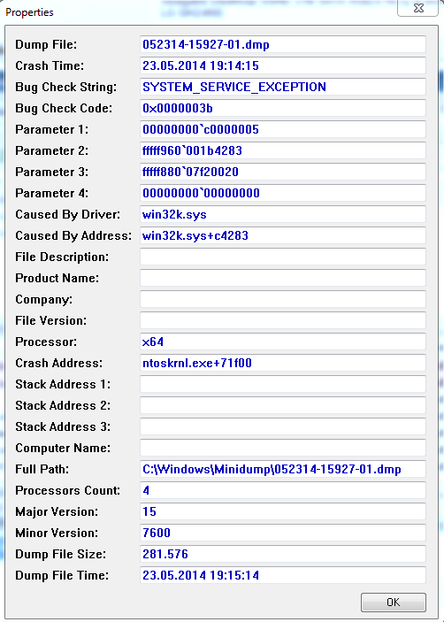Click the "Full Path:" label

click(x=42, y=469)
